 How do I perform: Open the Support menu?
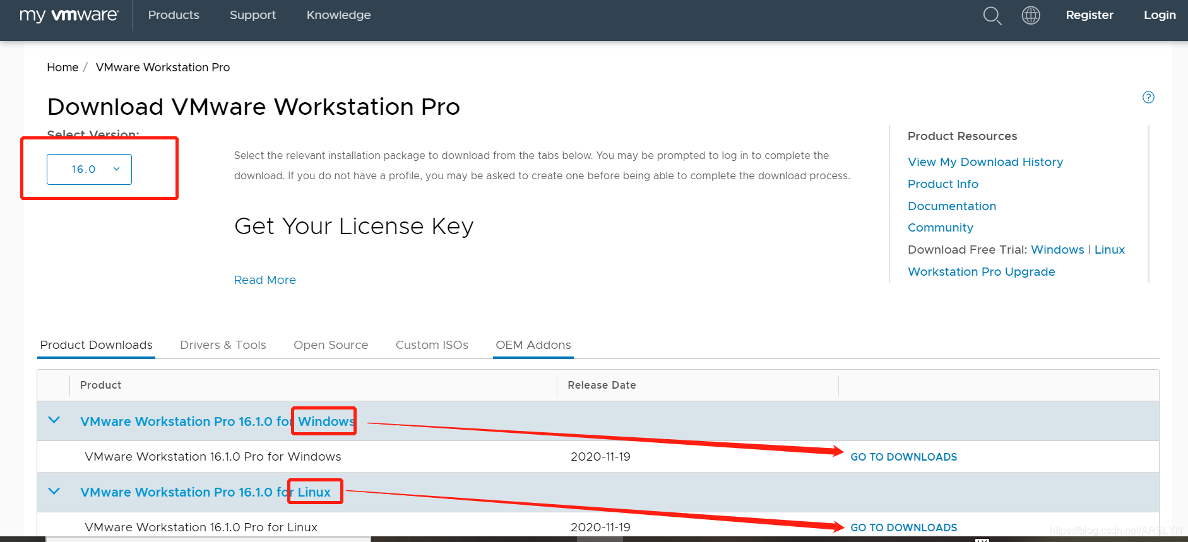[x=252, y=15]
